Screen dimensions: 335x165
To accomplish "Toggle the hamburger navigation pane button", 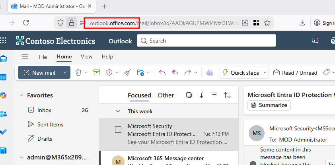I will 25,56.
